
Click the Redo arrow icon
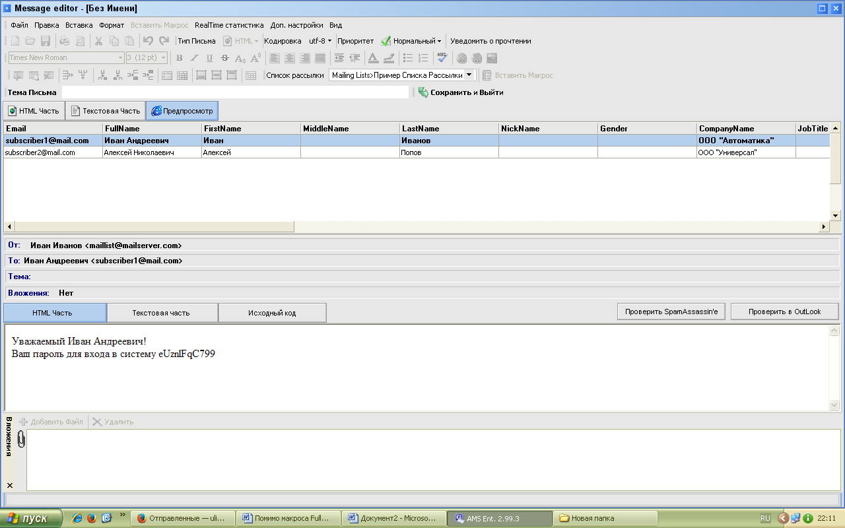click(x=164, y=41)
